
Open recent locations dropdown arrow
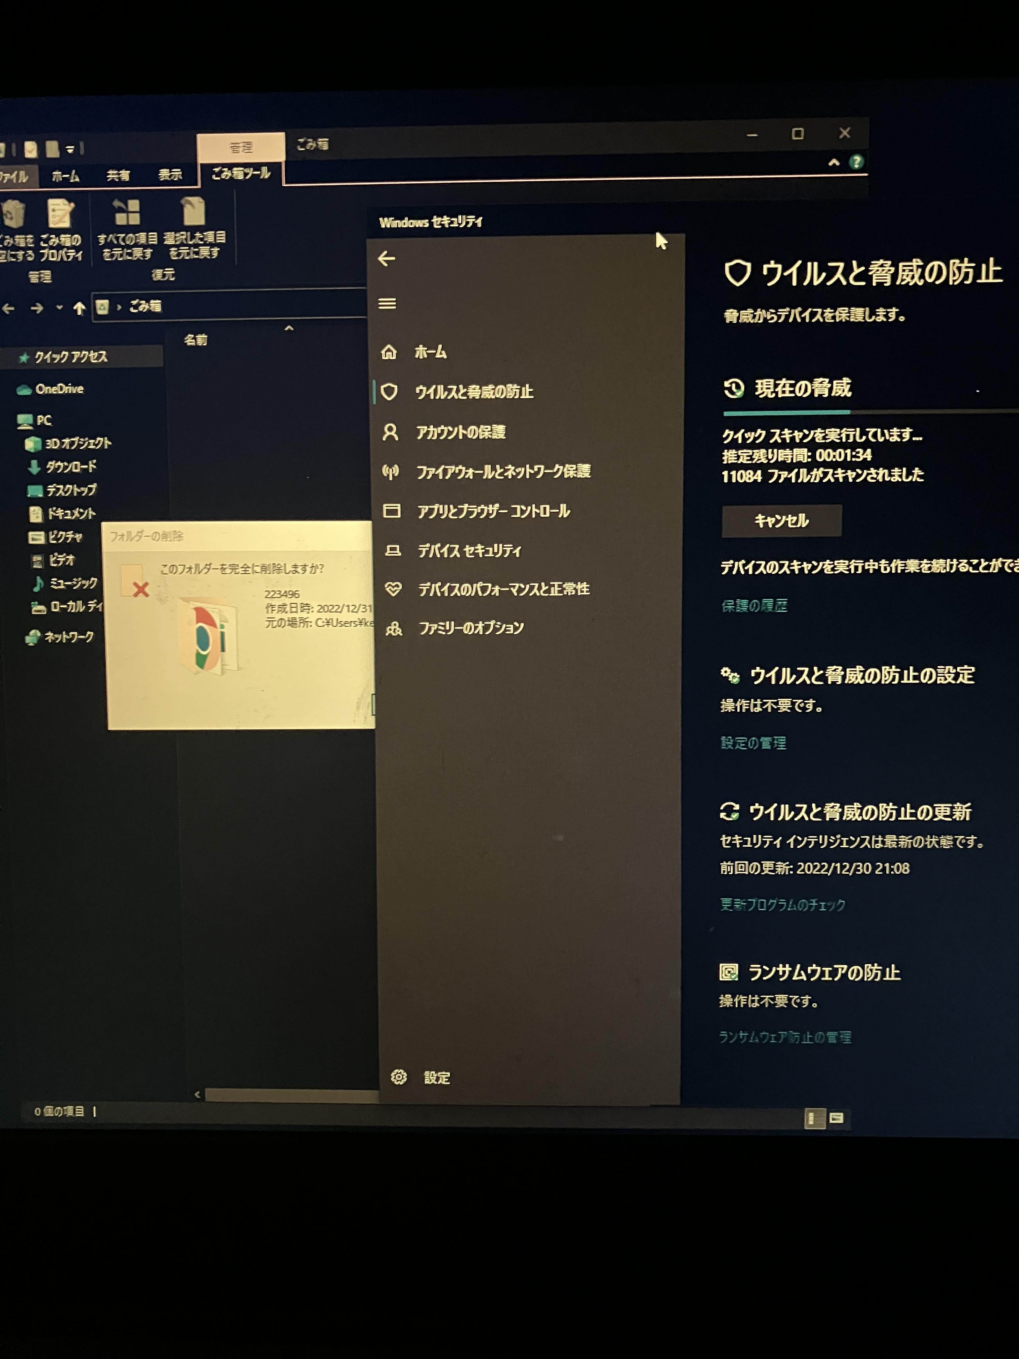pyautogui.click(x=59, y=307)
